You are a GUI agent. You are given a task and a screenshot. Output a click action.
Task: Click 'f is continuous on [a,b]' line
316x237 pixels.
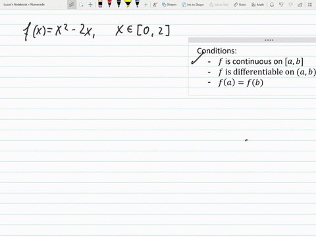261,61
